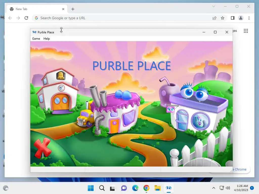Close the New Tab tab
The image size is (259, 194).
pyautogui.click(x=63, y=9)
